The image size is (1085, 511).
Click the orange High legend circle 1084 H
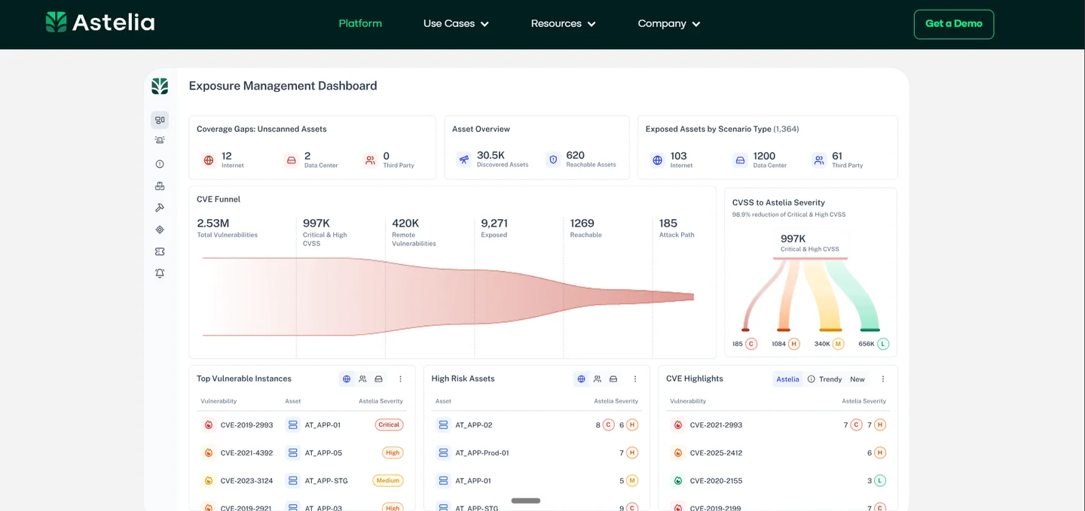794,344
